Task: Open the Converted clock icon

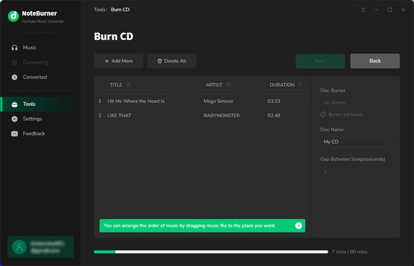Action: tap(15, 77)
